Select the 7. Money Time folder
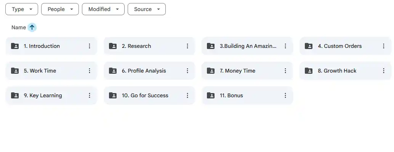The width and height of the screenshot is (394, 152). [237, 71]
